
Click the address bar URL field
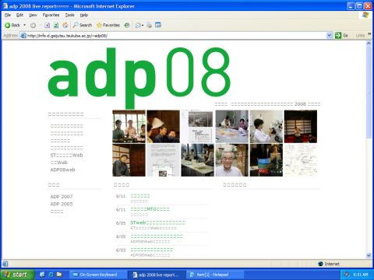coord(174,36)
